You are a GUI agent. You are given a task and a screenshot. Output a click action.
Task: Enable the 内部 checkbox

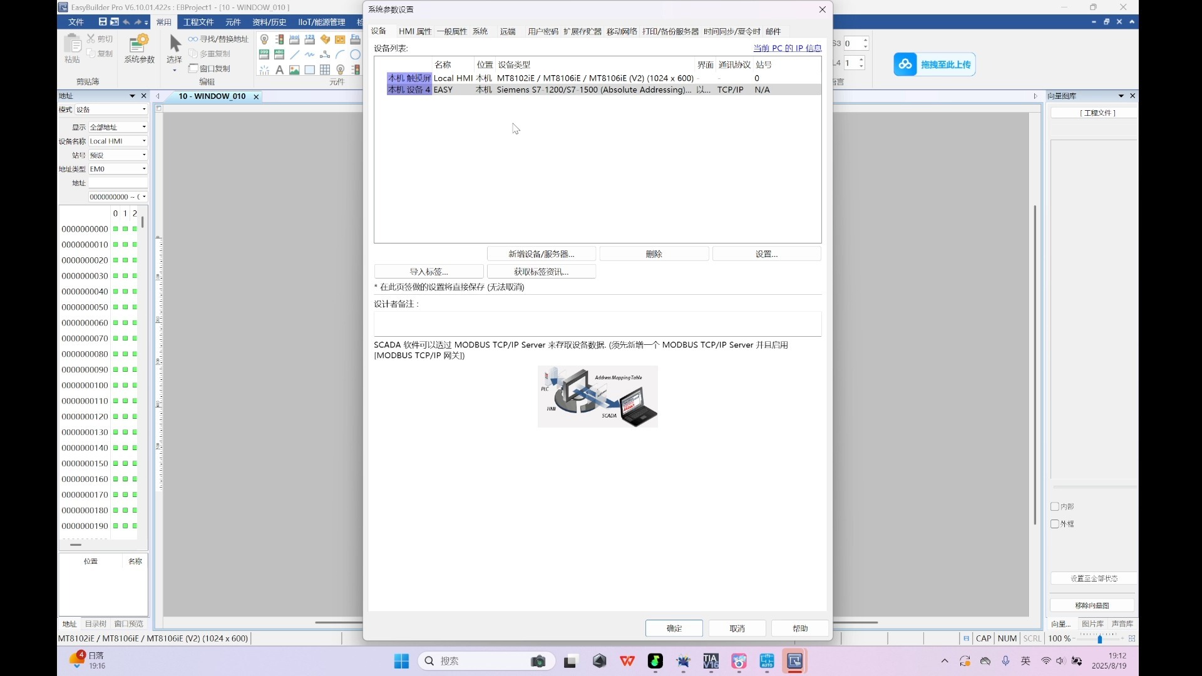click(1055, 506)
